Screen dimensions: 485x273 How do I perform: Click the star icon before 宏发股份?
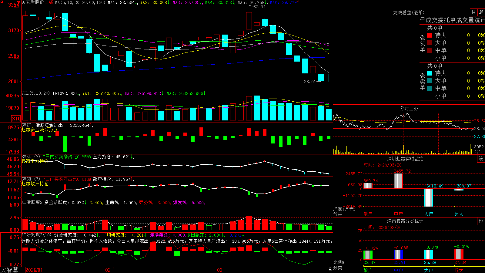click(x=23, y=2)
